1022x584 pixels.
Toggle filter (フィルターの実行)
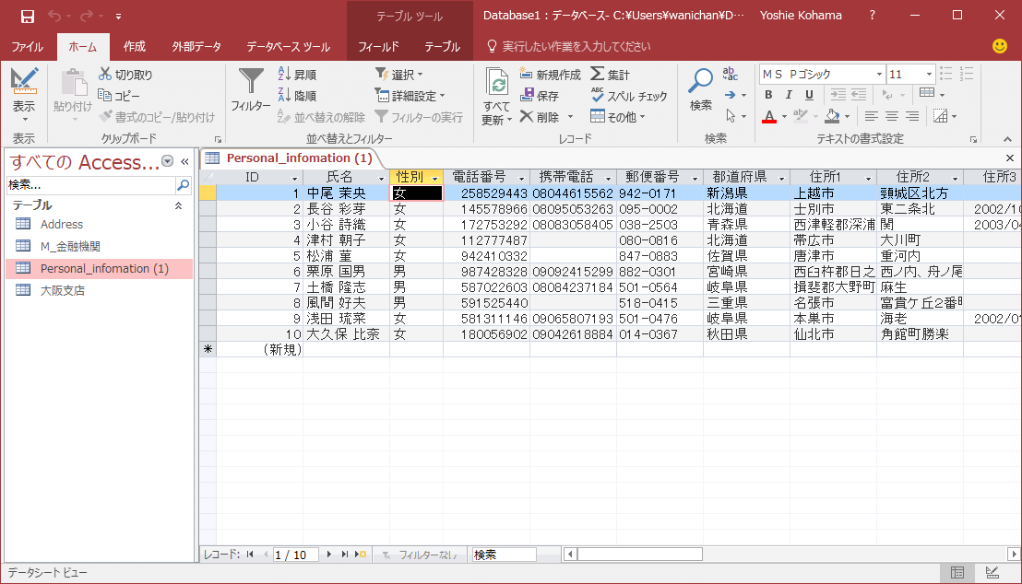pos(419,117)
